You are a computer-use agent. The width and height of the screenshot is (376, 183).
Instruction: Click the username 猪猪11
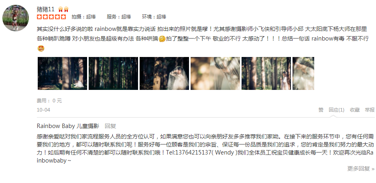pos(46,9)
